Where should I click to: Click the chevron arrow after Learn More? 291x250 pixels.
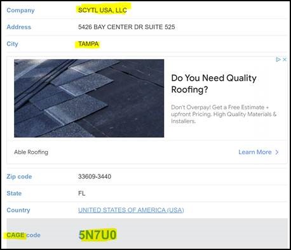[277, 152]
